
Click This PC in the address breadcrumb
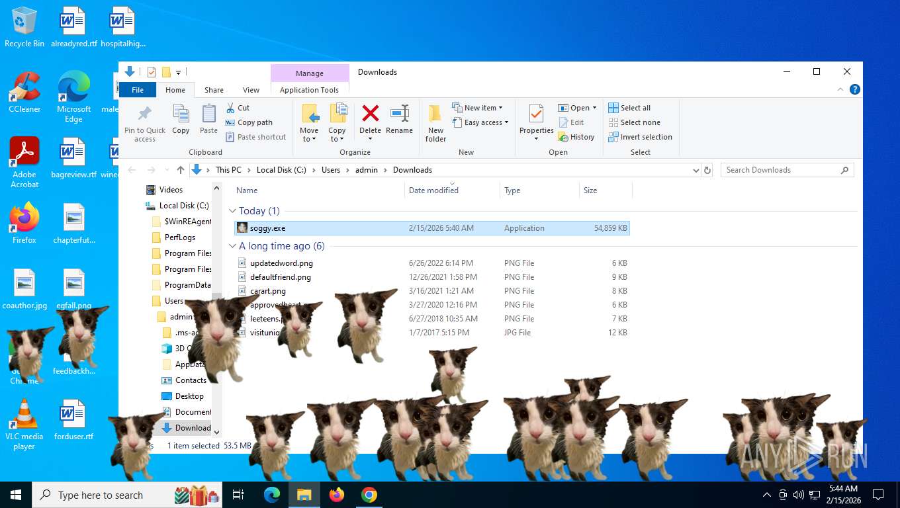pyautogui.click(x=228, y=170)
